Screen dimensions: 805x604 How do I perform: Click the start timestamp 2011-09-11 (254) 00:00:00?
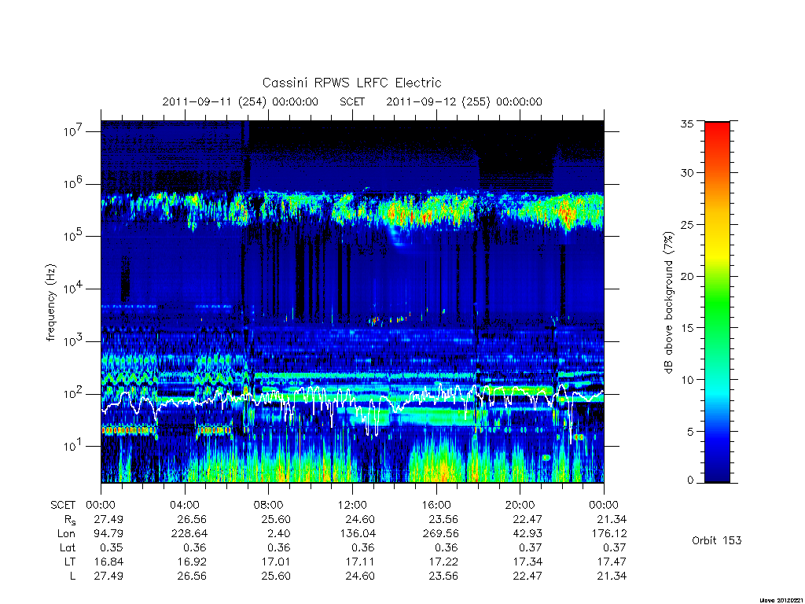coord(241,101)
